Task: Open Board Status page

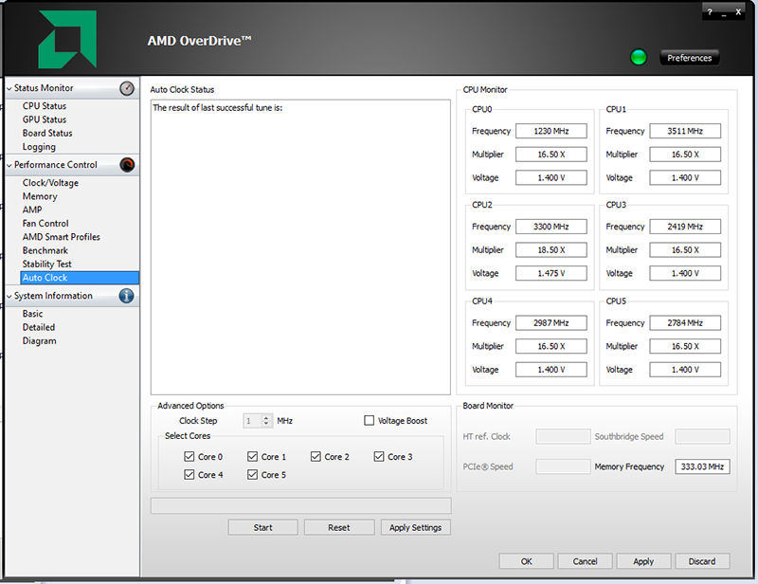Action: [47, 133]
